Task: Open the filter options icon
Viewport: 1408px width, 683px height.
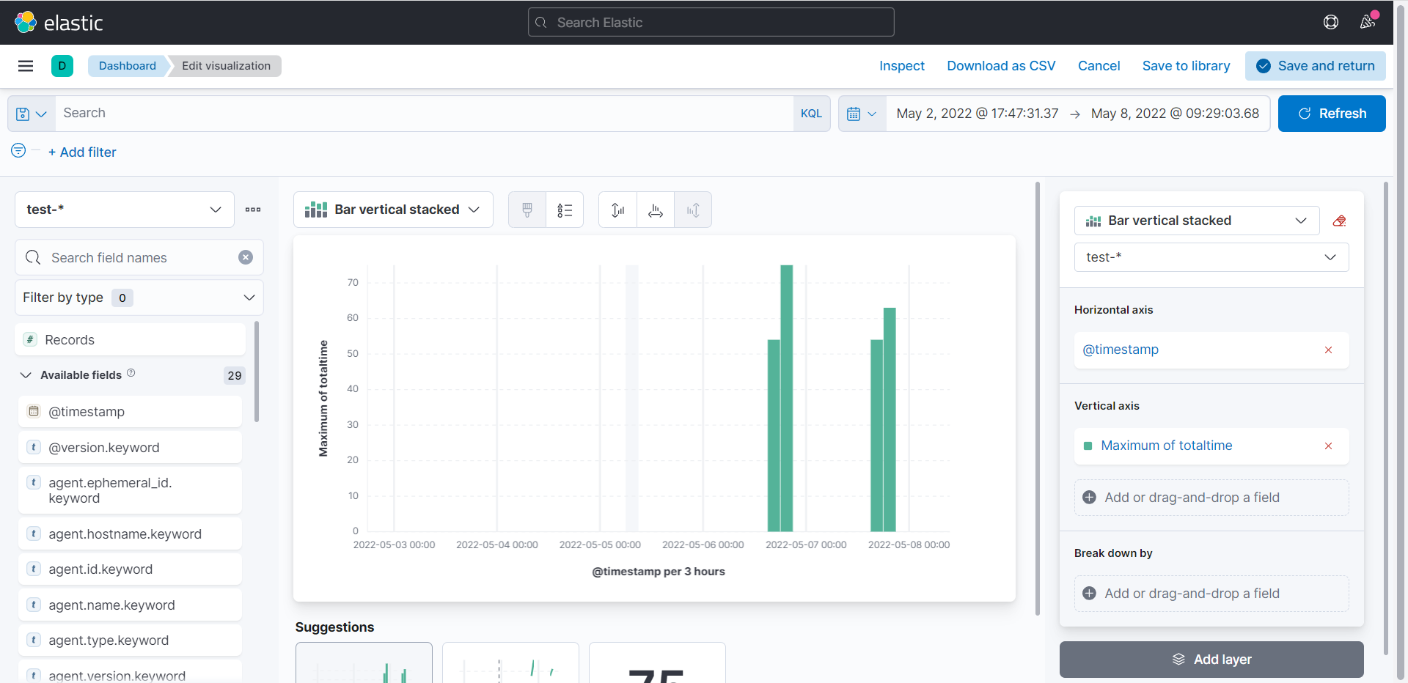Action: (x=18, y=150)
